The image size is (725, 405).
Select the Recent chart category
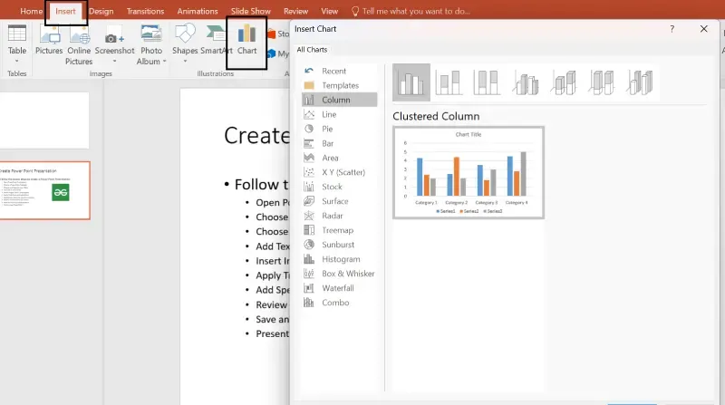click(x=339, y=71)
